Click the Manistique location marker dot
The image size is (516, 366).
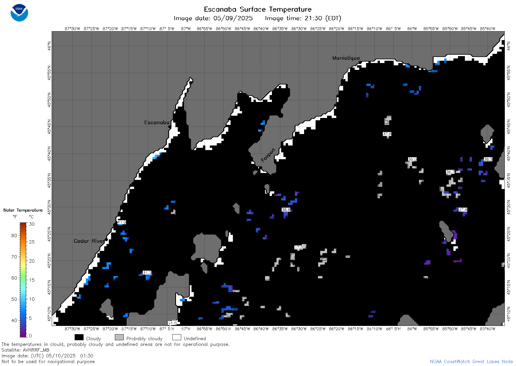[x=360, y=62]
